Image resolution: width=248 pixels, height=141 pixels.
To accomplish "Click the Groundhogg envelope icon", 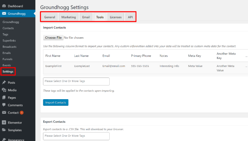I will (x=4, y=14).
